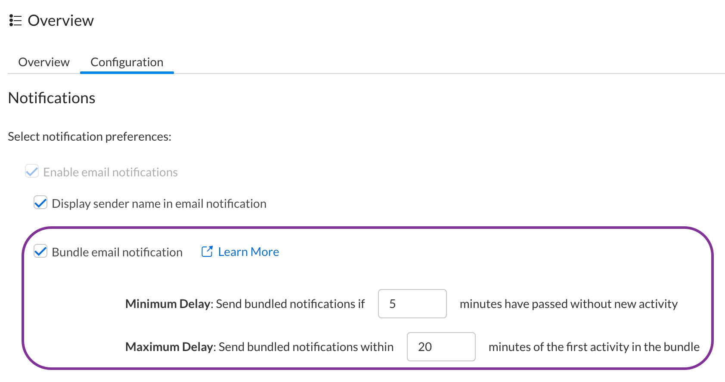
Task: Click the Minimum Delay minutes input field
Action: click(x=412, y=304)
